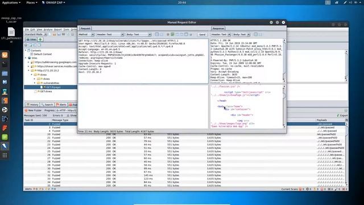
Task: Open the History tab in bottom panel
Action: click(32, 105)
